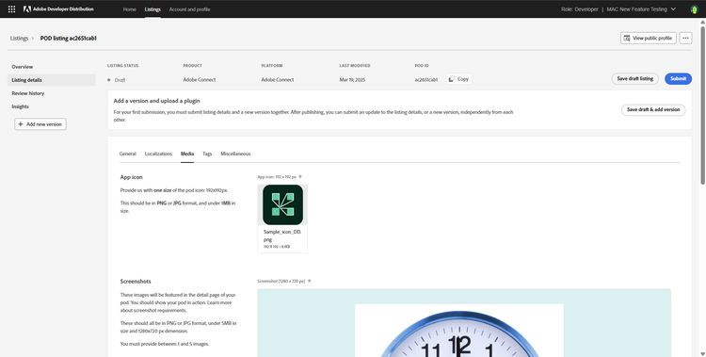Expand the MAC New Feature Testing dropdown
Viewport: 706px width, 357px height.
(641, 9)
